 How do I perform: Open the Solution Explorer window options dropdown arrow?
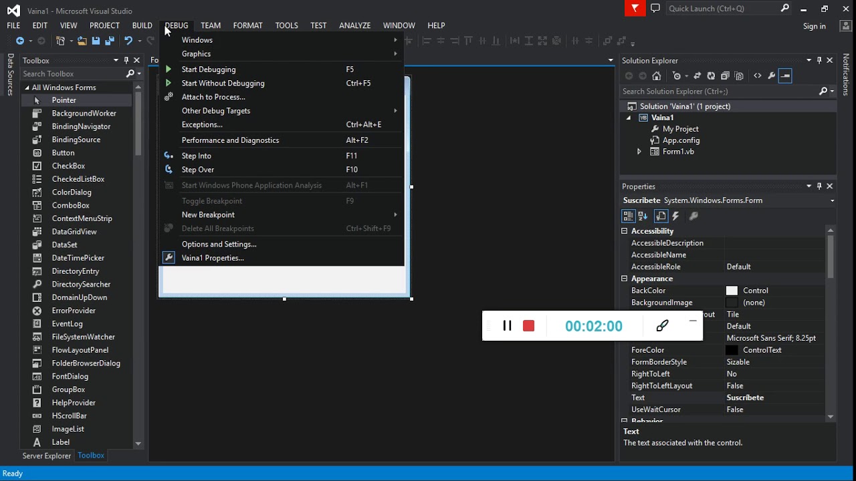pyautogui.click(x=809, y=60)
